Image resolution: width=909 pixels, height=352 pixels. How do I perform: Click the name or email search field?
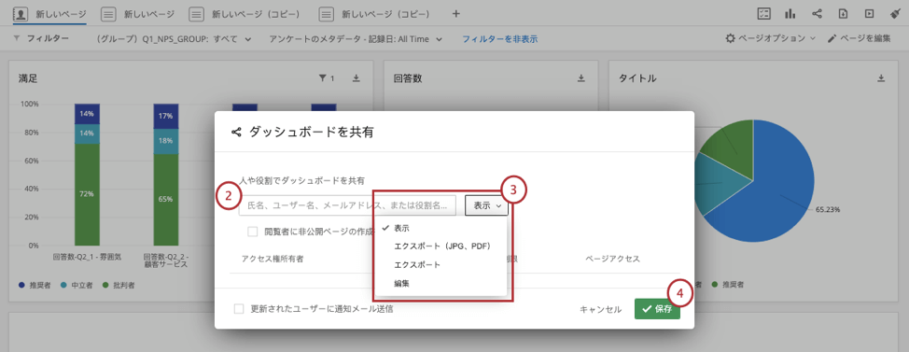(348, 205)
